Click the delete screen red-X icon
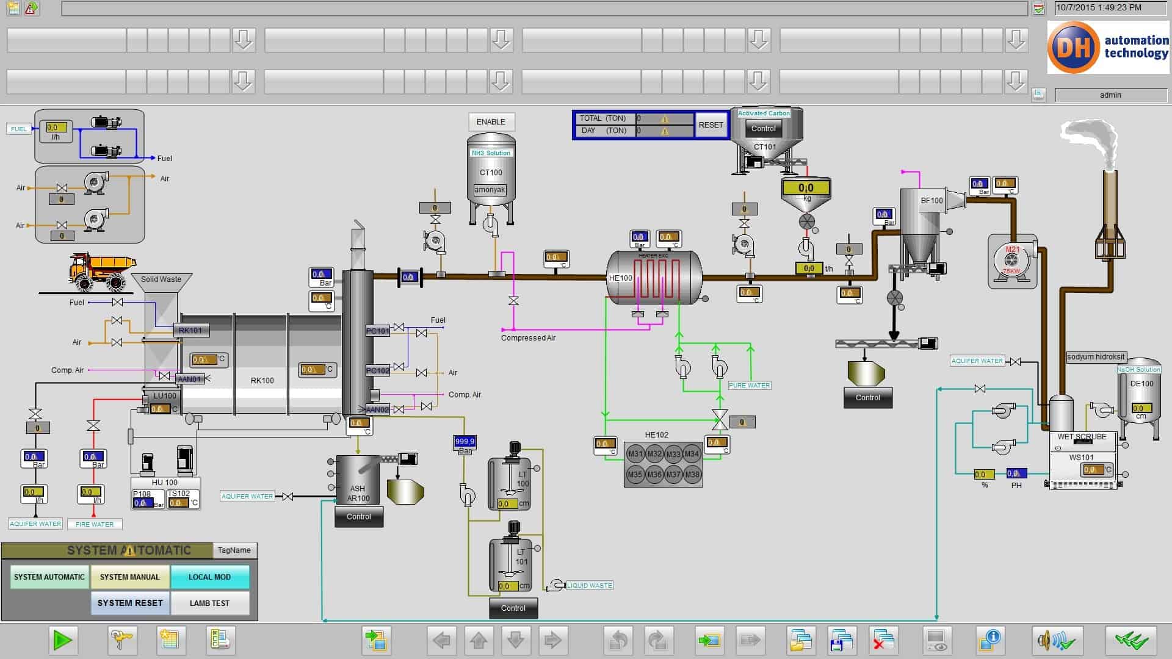Viewport: 1172px width, 659px height. point(883,640)
